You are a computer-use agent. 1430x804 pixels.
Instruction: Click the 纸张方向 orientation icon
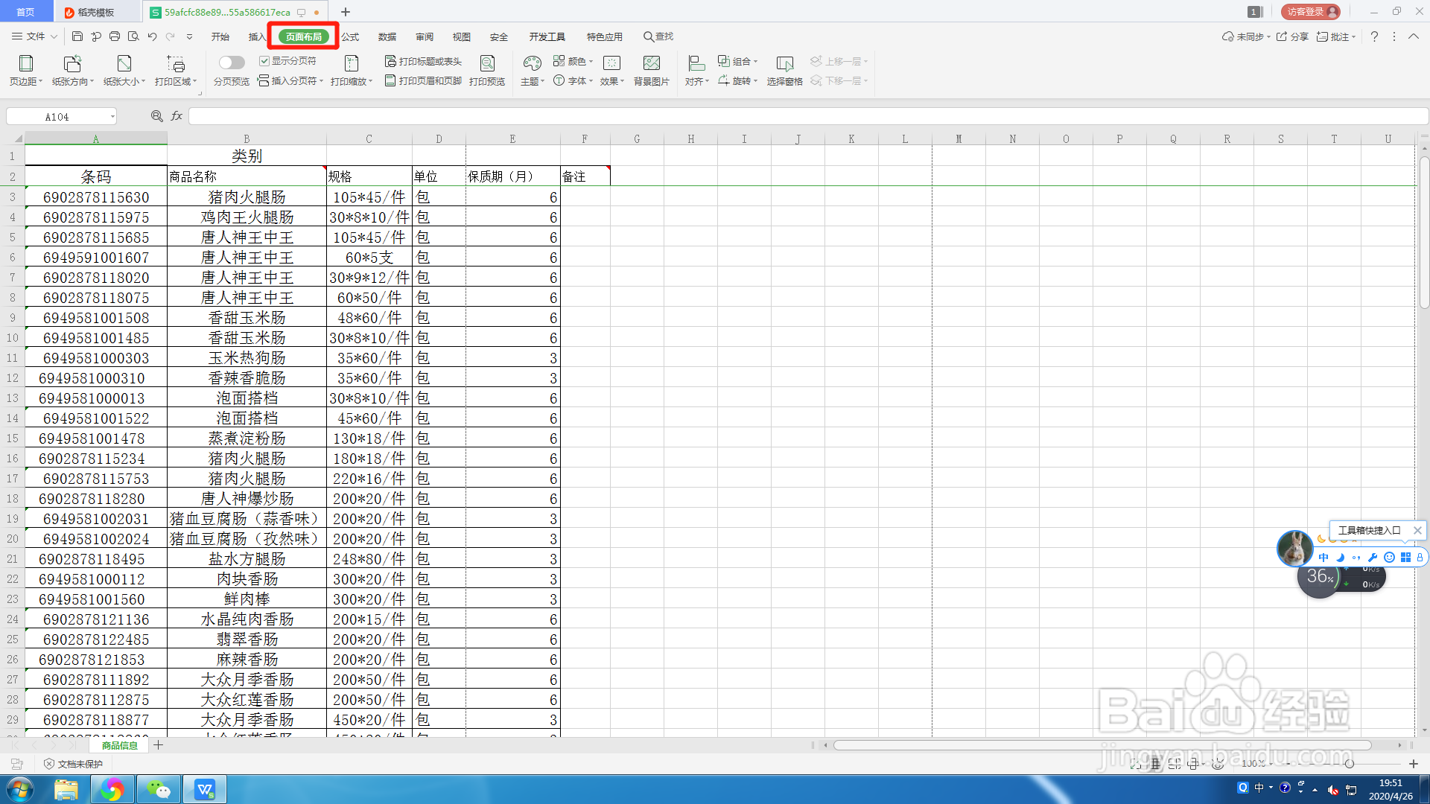(x=72, y=64)
